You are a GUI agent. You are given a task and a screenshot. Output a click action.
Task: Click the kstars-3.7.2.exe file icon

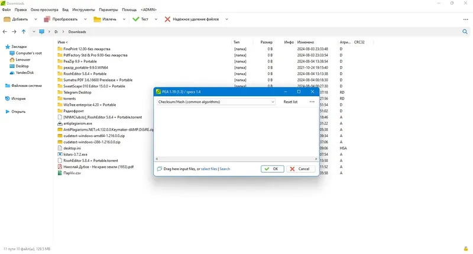[x=60, y=154]
